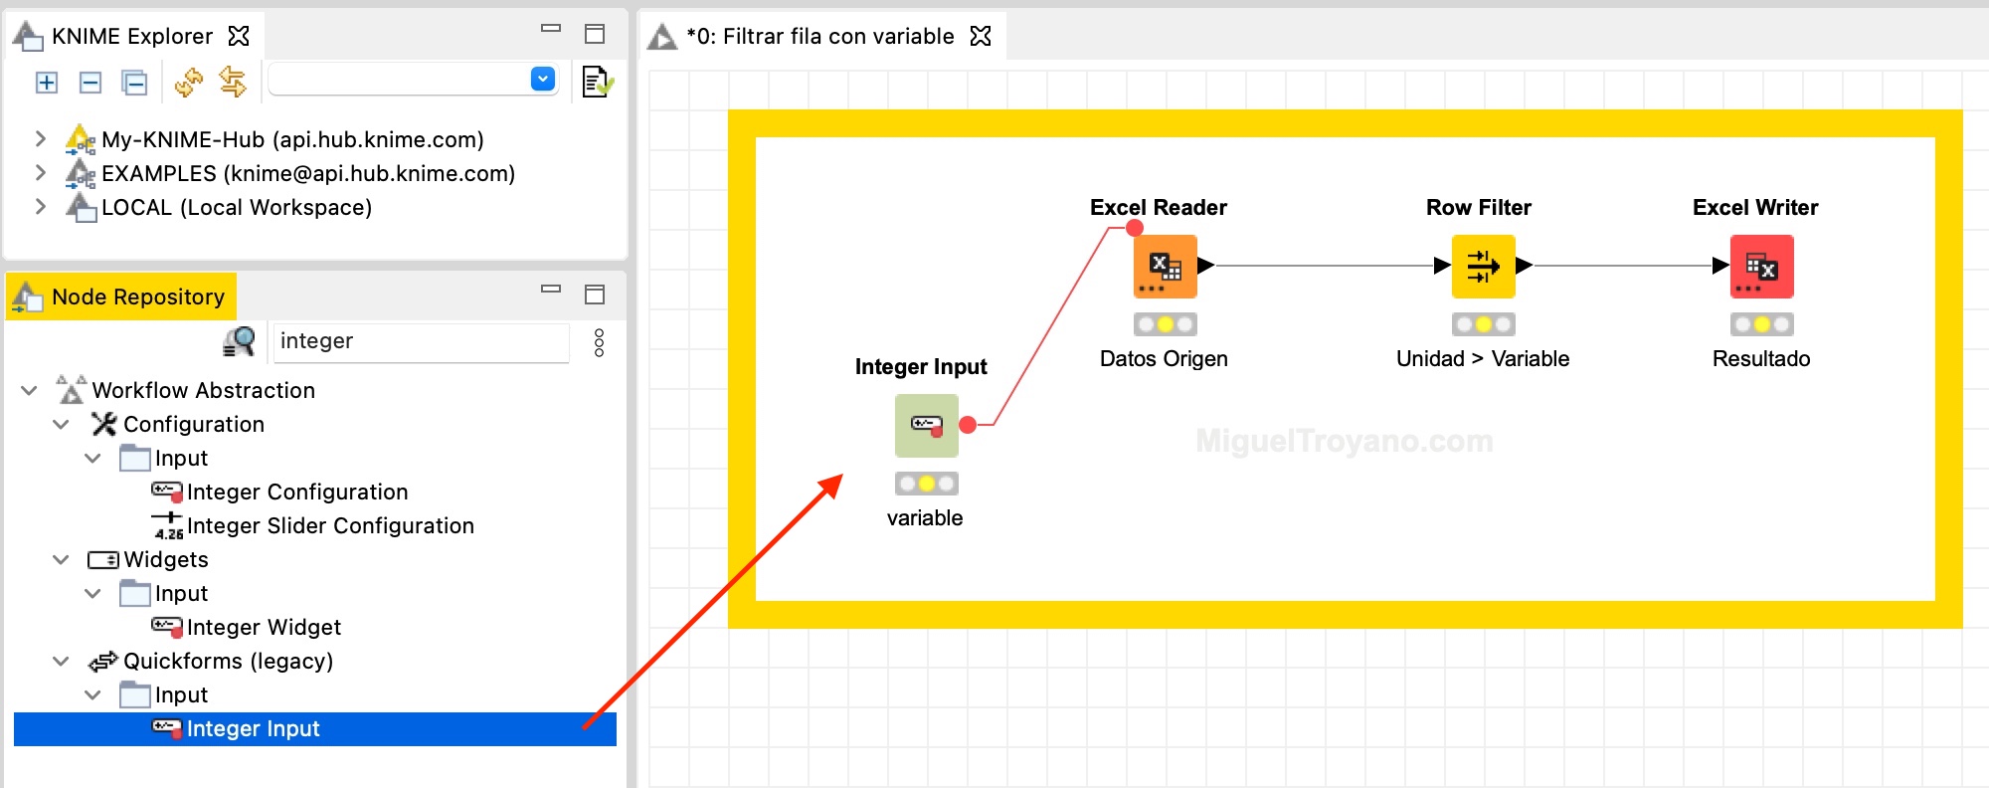Click the Excel Writer status traffic light
This screenshot has height=788, width=1989.
tap(1762, 324)
